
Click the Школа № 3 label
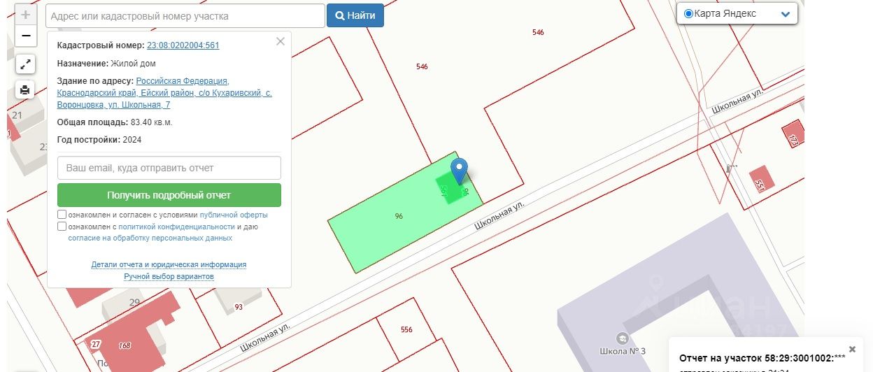pyautogui.click(x=622, y=352)
